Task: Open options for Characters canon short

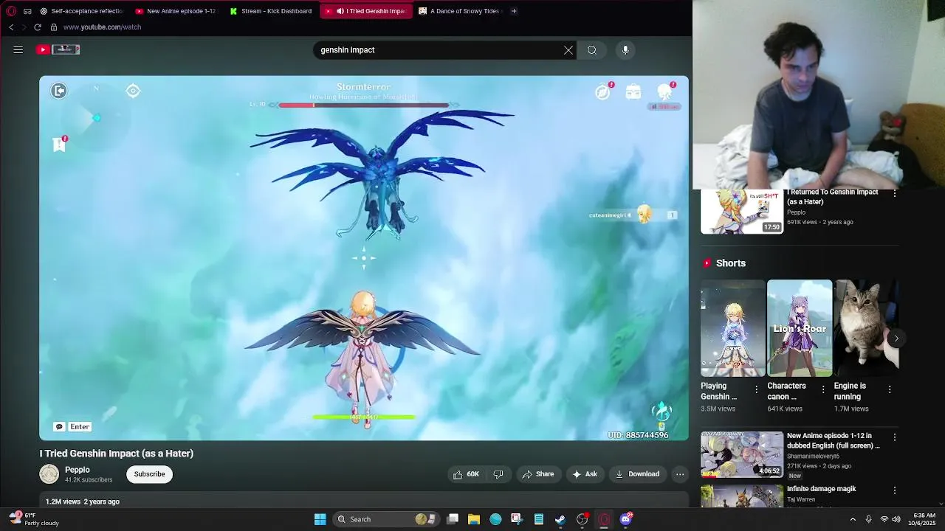Action: click(823, 389)
